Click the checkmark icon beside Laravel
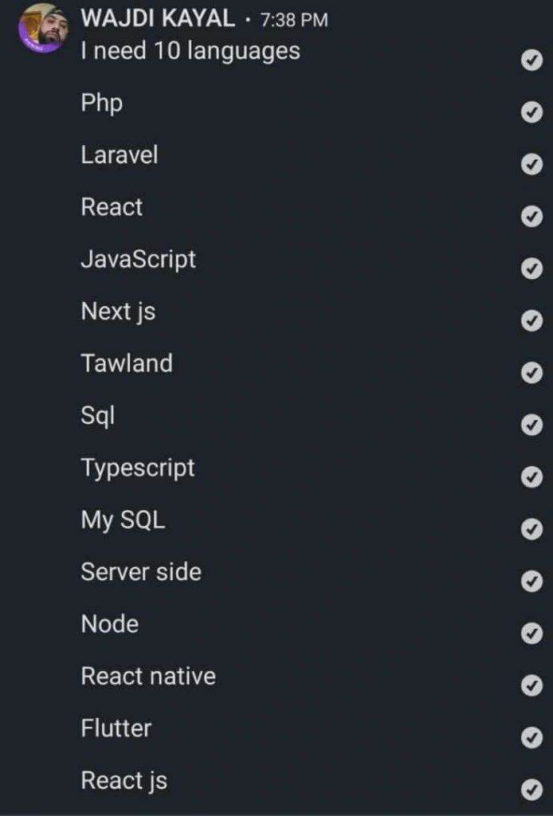Image resolution: width=553 pixels, height=816 pixels. (531, 164)
